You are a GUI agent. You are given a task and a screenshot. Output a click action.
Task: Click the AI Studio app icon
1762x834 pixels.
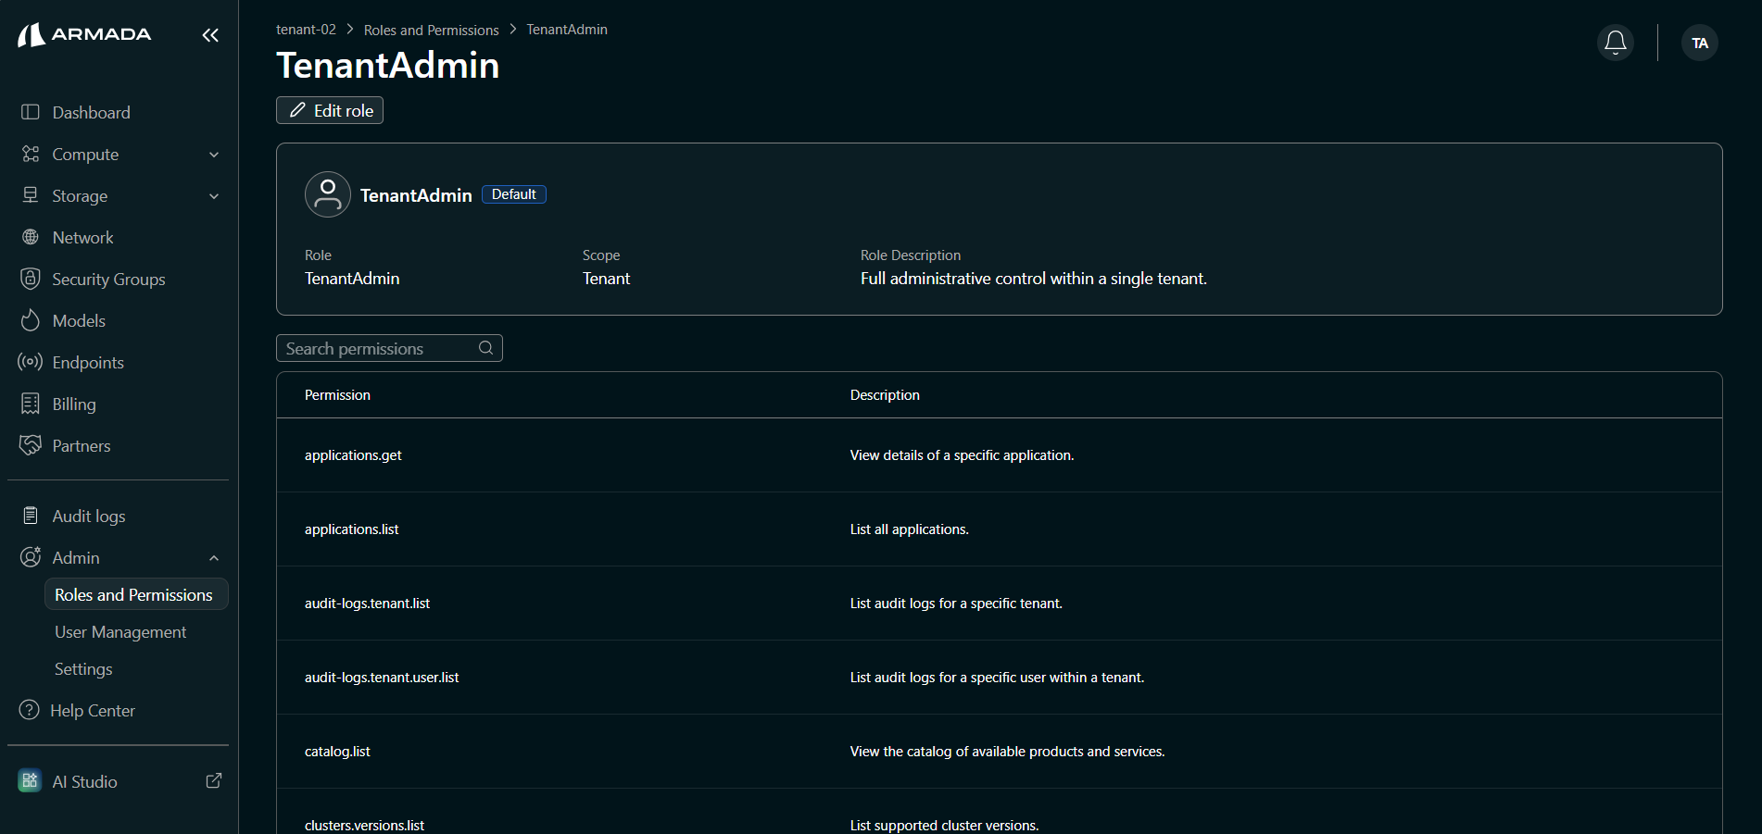[30, 781]
